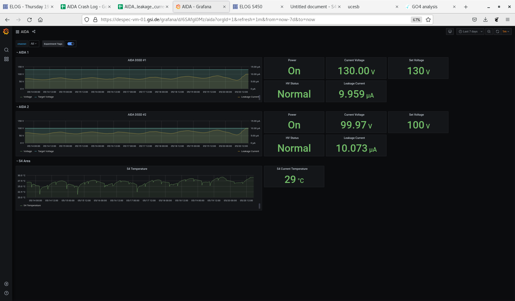Open the 1m refresh interval selector
This screenshot has height=301, width=515.
coord(506,32)
